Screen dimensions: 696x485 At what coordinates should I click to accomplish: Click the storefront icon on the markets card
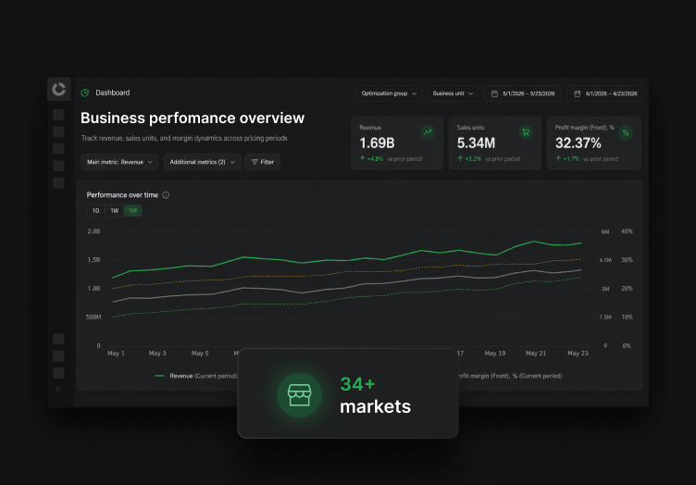300,395
